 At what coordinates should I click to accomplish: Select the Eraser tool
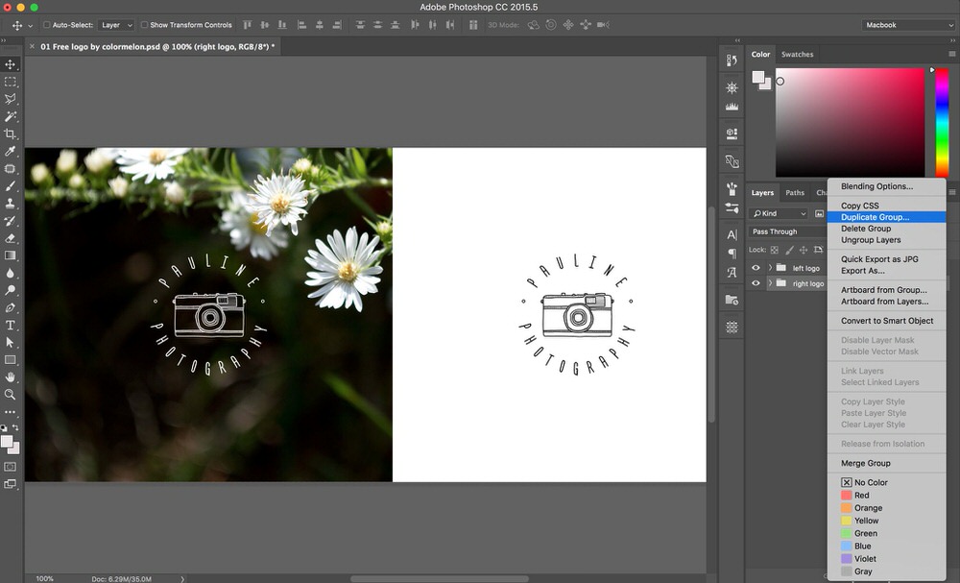pos(11,238)
